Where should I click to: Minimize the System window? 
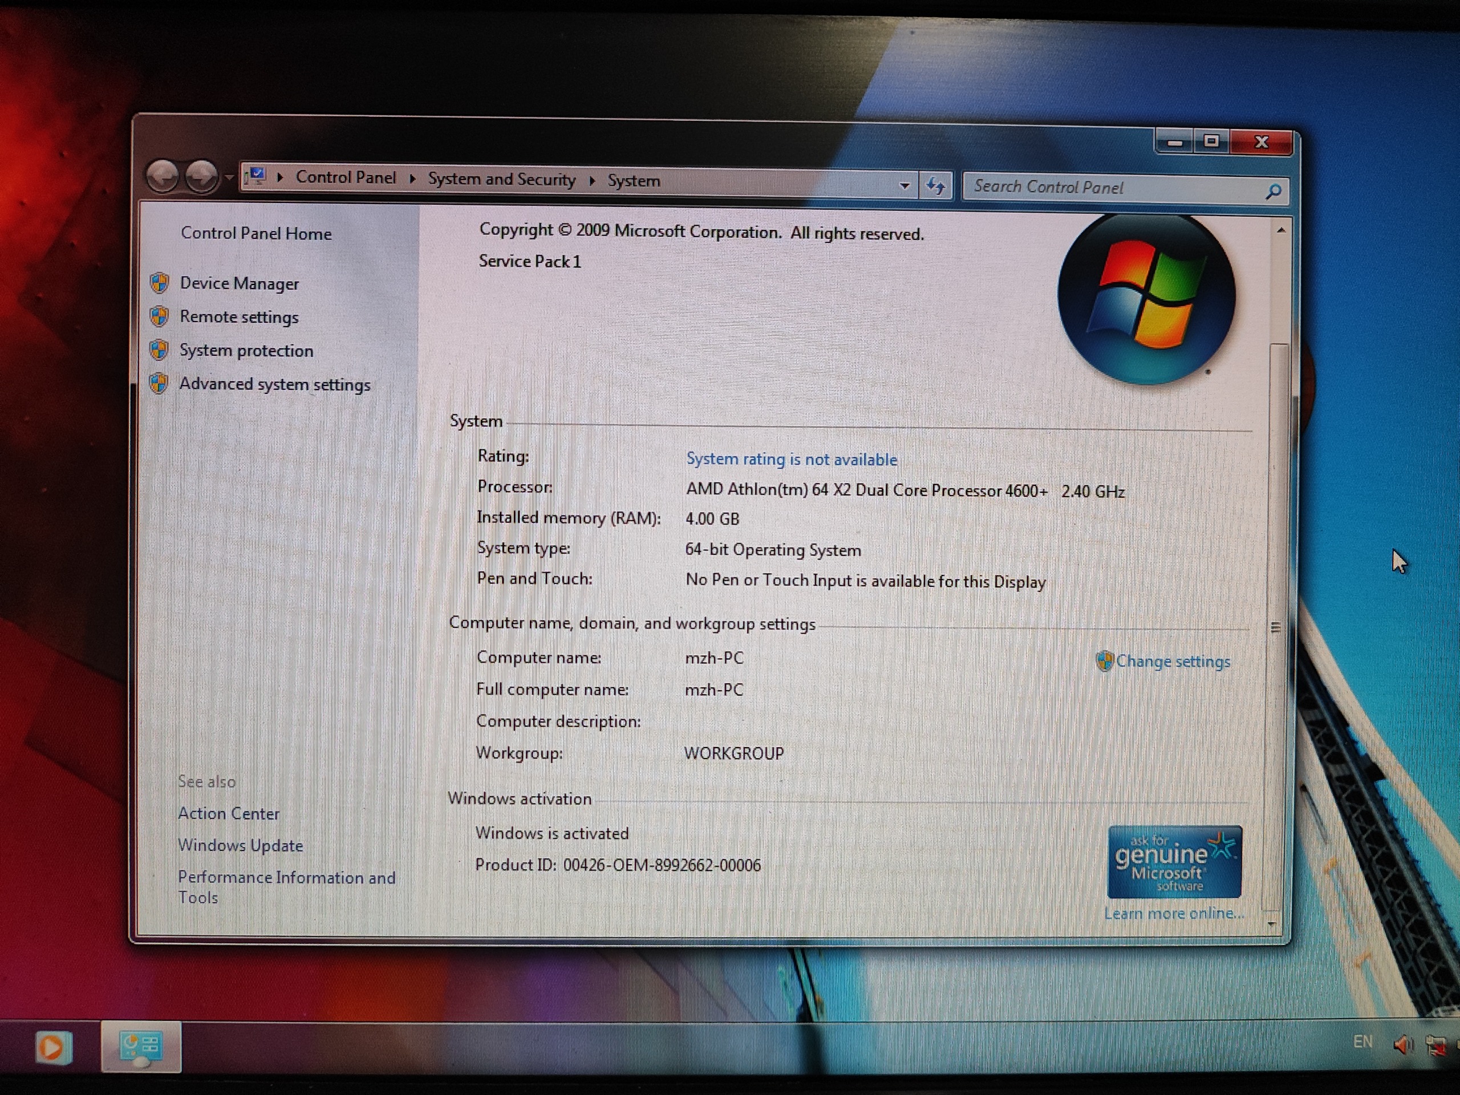[1174, 142]
